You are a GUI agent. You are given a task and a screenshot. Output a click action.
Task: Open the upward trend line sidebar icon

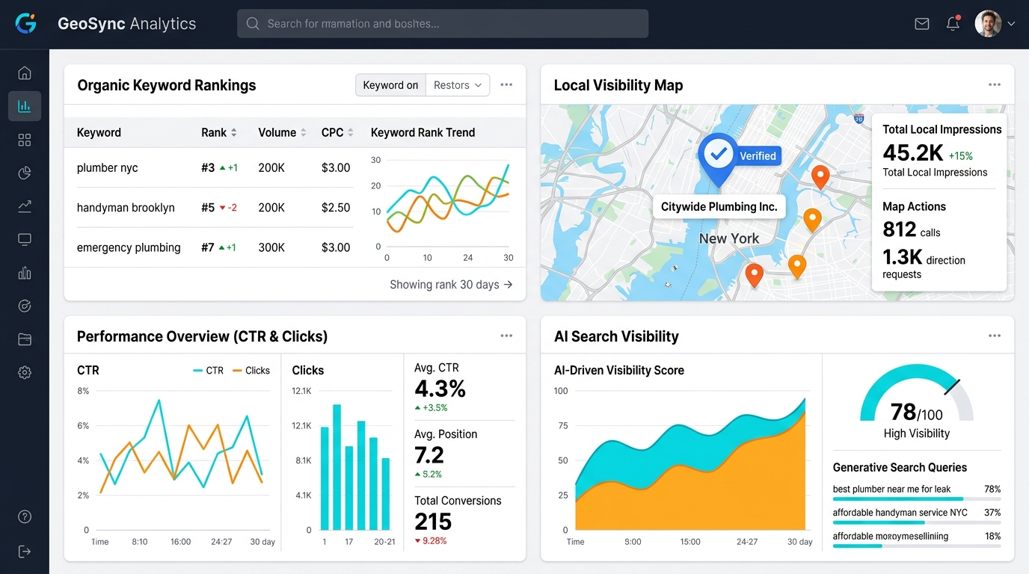pos(25,206)
